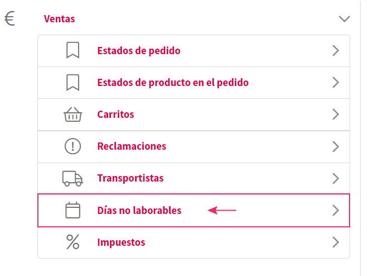Open the Impuestos settings entry
The height and width of the screenshot is (276, 383).
[x=121, y=242]
